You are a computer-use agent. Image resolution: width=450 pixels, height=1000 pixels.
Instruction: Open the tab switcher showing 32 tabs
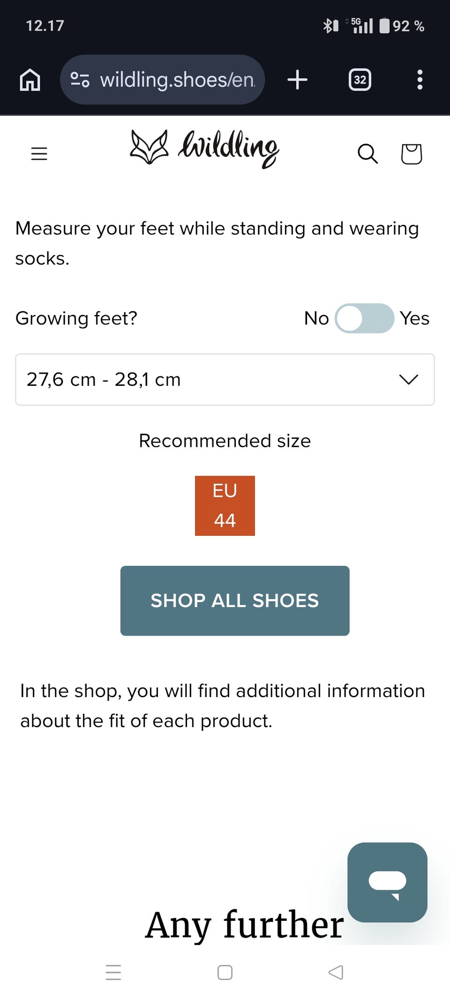pos(360,80)
